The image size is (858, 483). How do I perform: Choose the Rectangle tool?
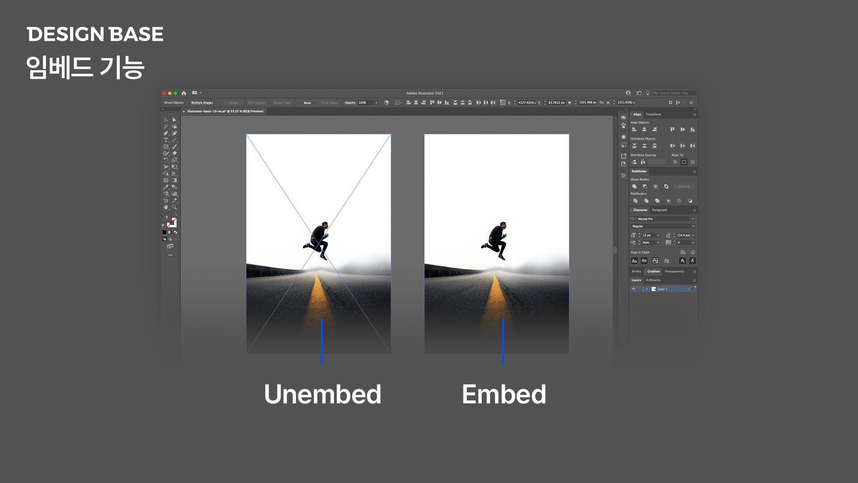(166, 147)
